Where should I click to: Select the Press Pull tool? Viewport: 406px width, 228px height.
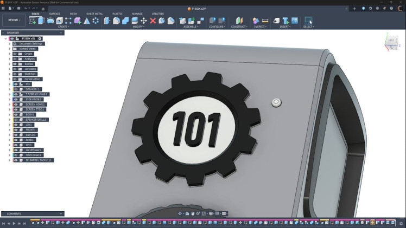click(x=107, y=21)
